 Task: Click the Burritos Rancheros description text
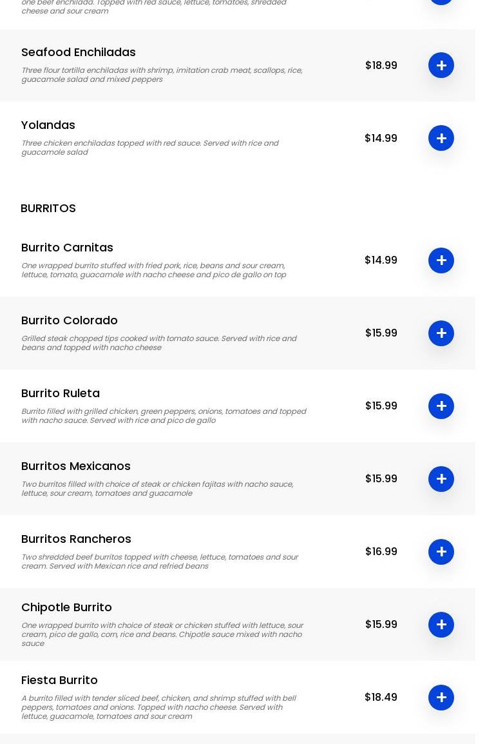(159, 562)
